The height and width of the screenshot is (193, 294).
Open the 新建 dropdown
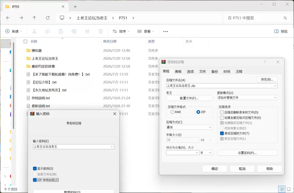14,31
